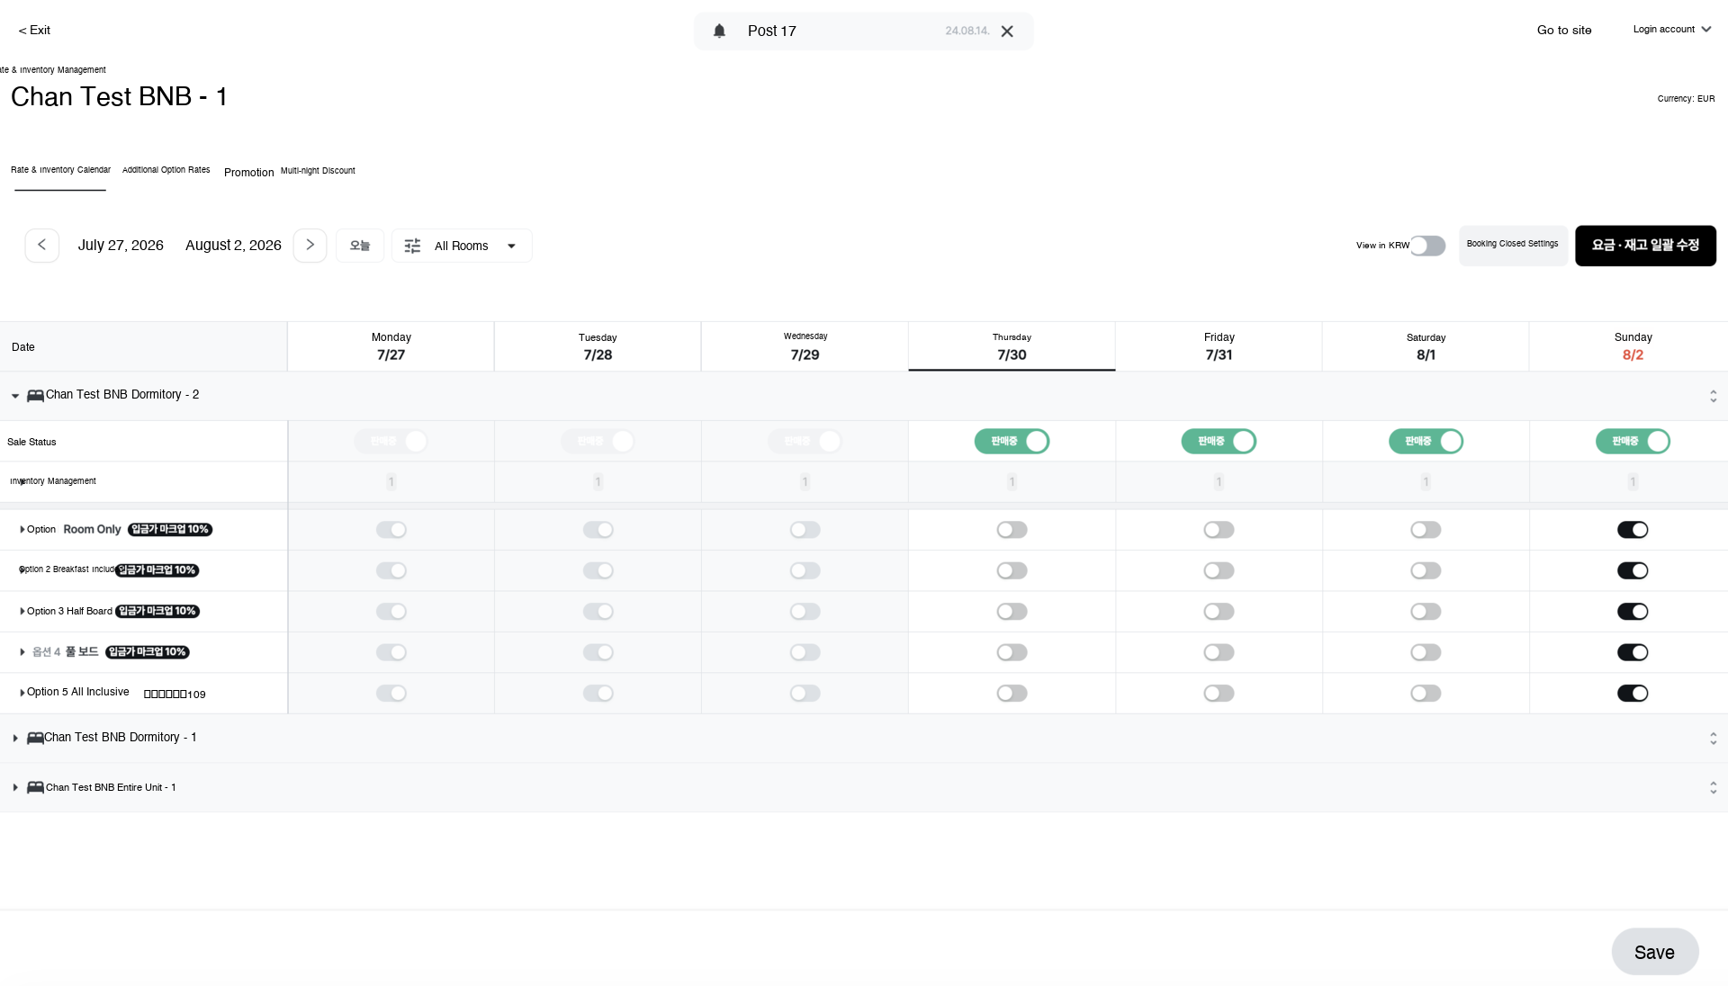Screen dimensions: 1728x986
Task: Toggle Option 3 Half Board switch for Friday 7/31
Action: point(1219,612)
